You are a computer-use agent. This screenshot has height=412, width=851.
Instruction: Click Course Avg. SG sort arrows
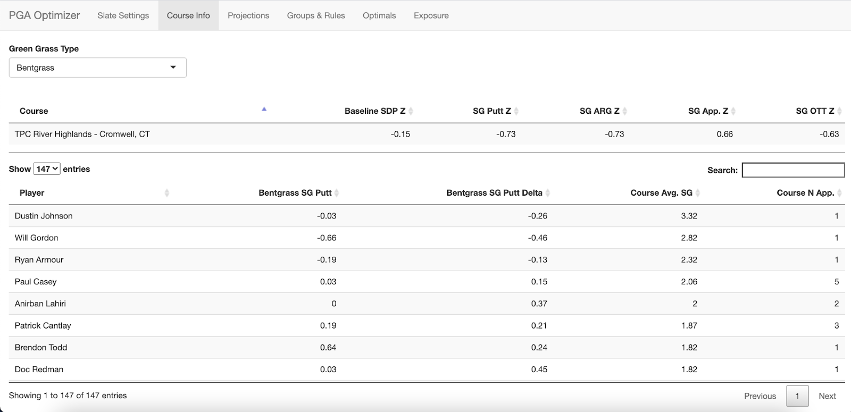tap(698, 193)
